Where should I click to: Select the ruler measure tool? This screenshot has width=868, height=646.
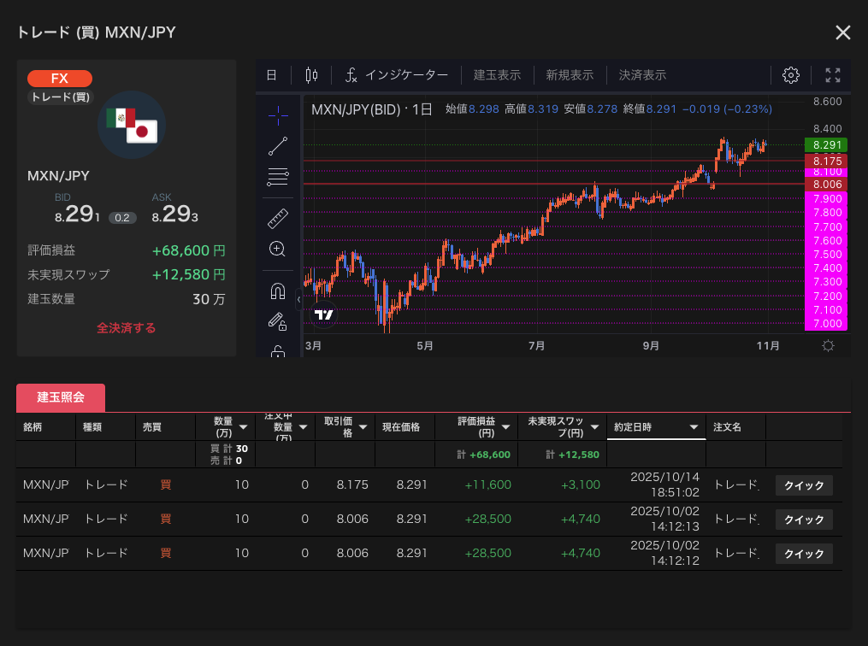(x=278, y=219)
